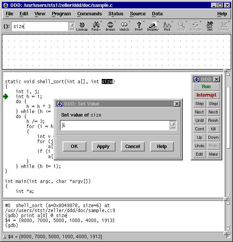Click the Rotate toolbar icon

point(195,26)
